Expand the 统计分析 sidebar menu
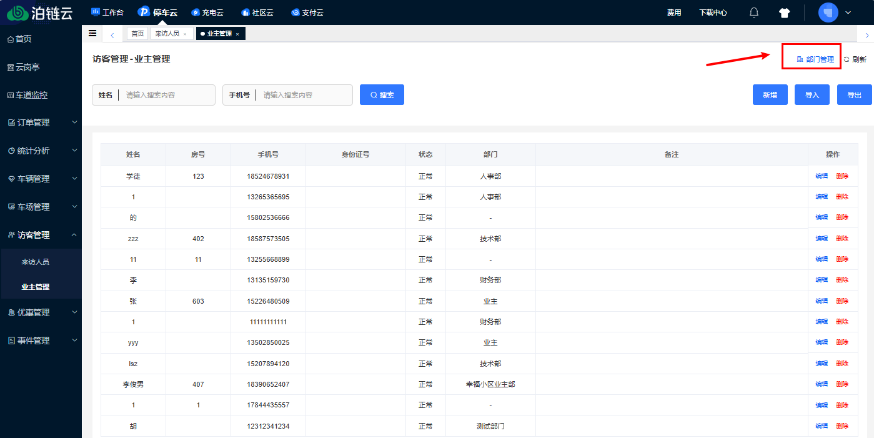 (41, 151)
